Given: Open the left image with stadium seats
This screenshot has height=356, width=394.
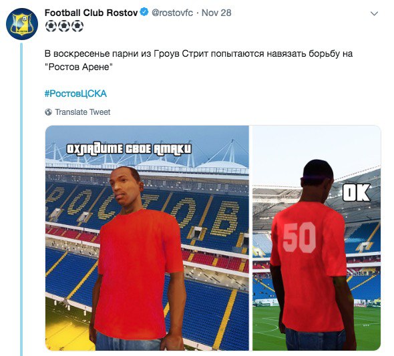Looking at the screenshot, I should tap(147, 238).
